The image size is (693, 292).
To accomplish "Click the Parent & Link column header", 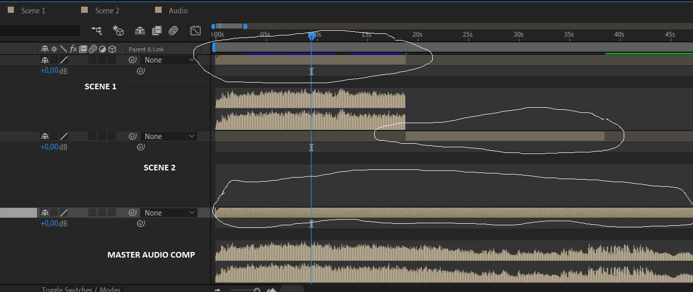I will pos(146,49).
